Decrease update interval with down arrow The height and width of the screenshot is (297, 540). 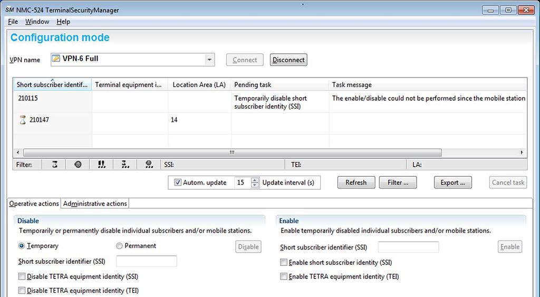pos(255,185)
